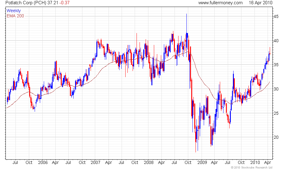Screen dimensions: 298x170
Task: Click the y-axis label 30
Action: point(276,89)
